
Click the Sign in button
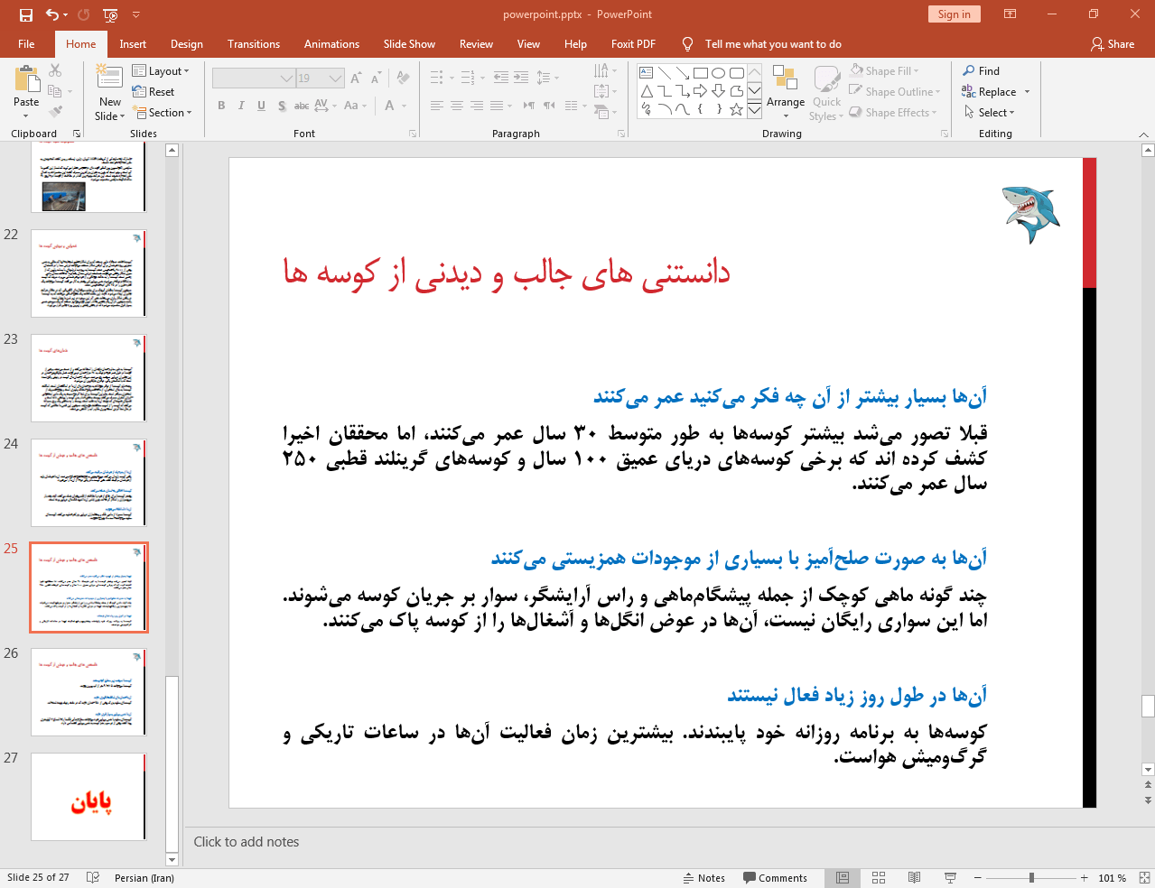(954, 14)
